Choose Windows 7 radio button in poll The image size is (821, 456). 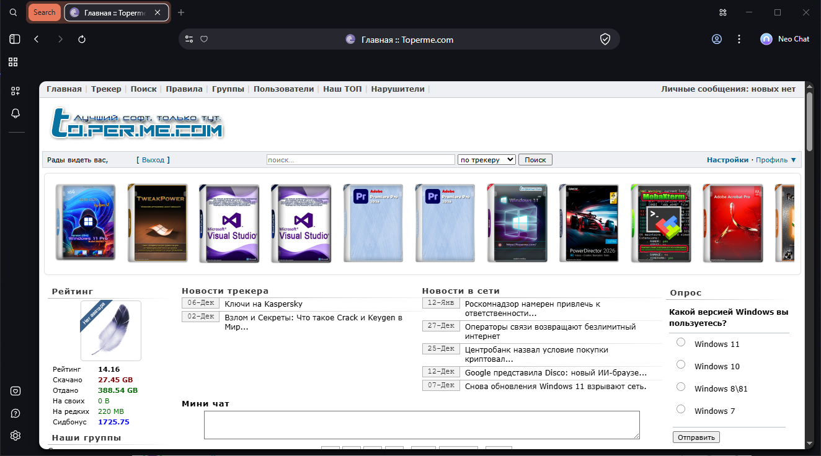click(x=681, y=409)
